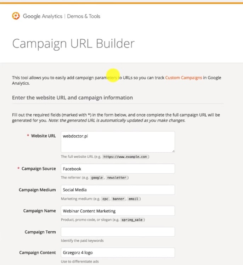Open the Custom Campaigns link

183,78
